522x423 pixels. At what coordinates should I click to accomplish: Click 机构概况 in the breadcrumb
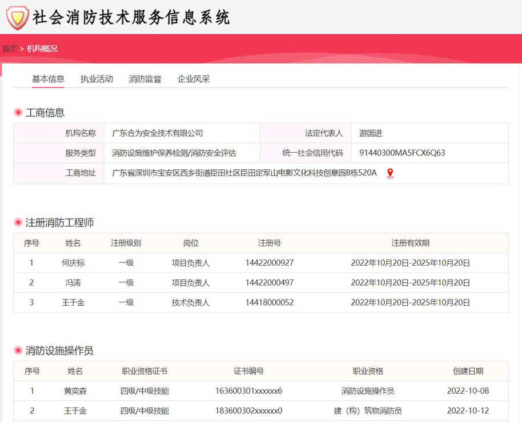(x=42, y=49)
